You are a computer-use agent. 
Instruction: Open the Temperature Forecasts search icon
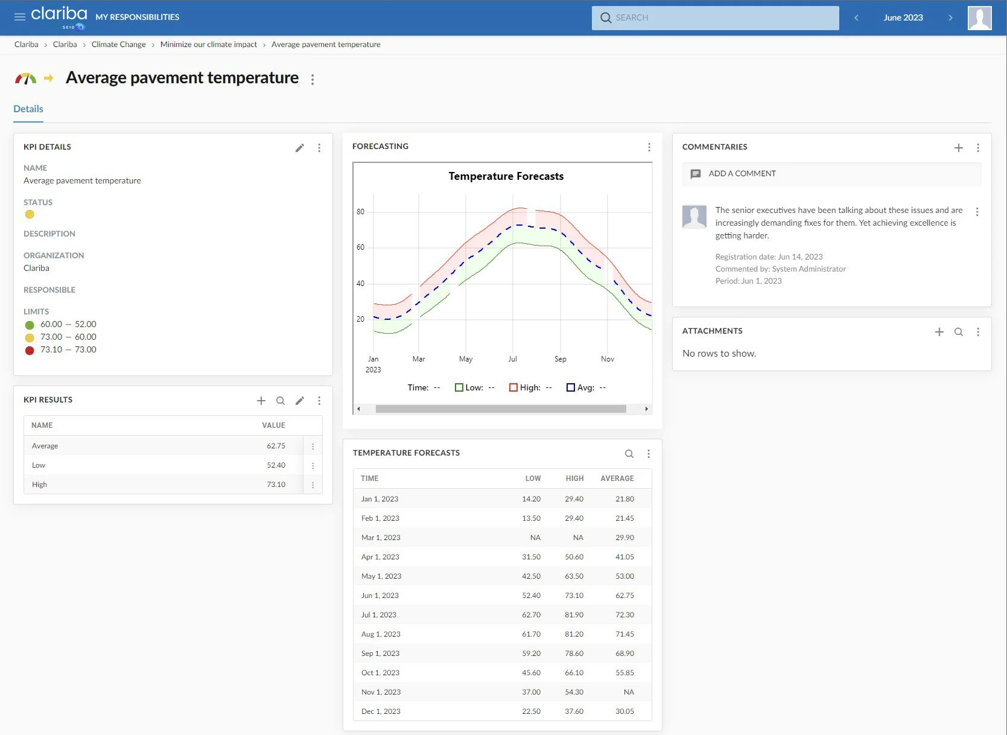pyautogui.click(x=629, y=453)
